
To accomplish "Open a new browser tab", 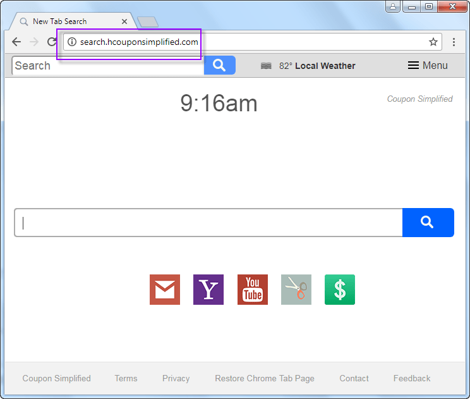I will click(147, 21).
